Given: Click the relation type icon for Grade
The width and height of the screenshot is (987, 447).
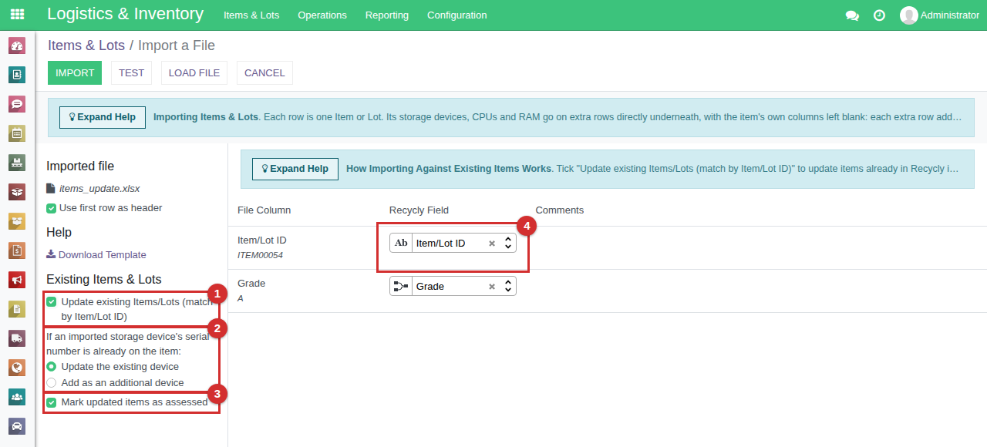Looking at the screenshot, I should pyautogui.click(x=401, y=286).
